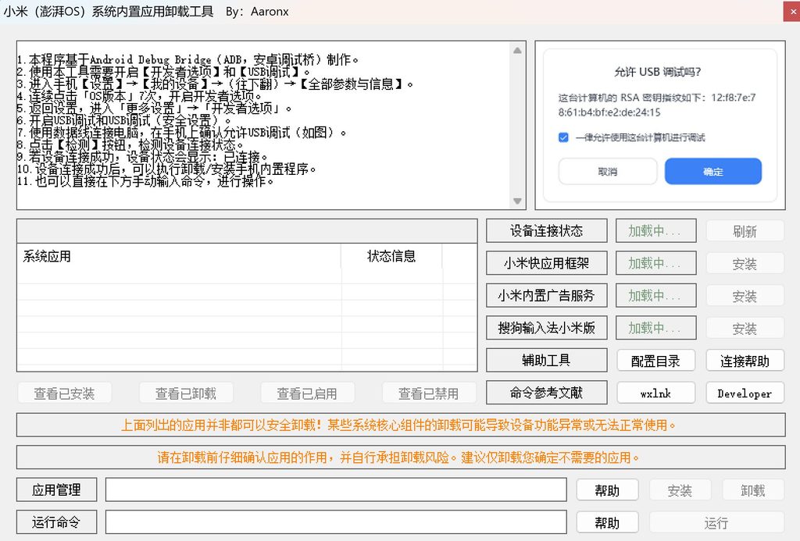The width and height of the screenshot is (800, 541).
Task: Click 查看已卸载 button
Action: point(186,393)
